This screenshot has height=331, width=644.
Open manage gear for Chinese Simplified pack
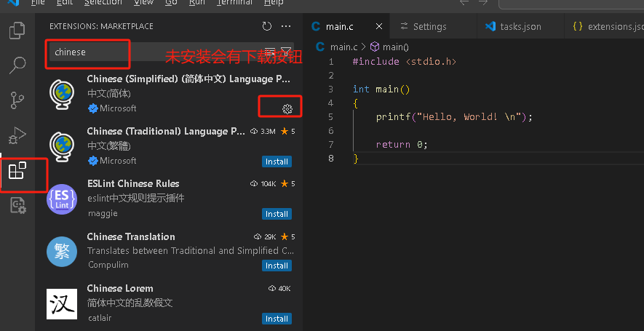coord(287,109)
